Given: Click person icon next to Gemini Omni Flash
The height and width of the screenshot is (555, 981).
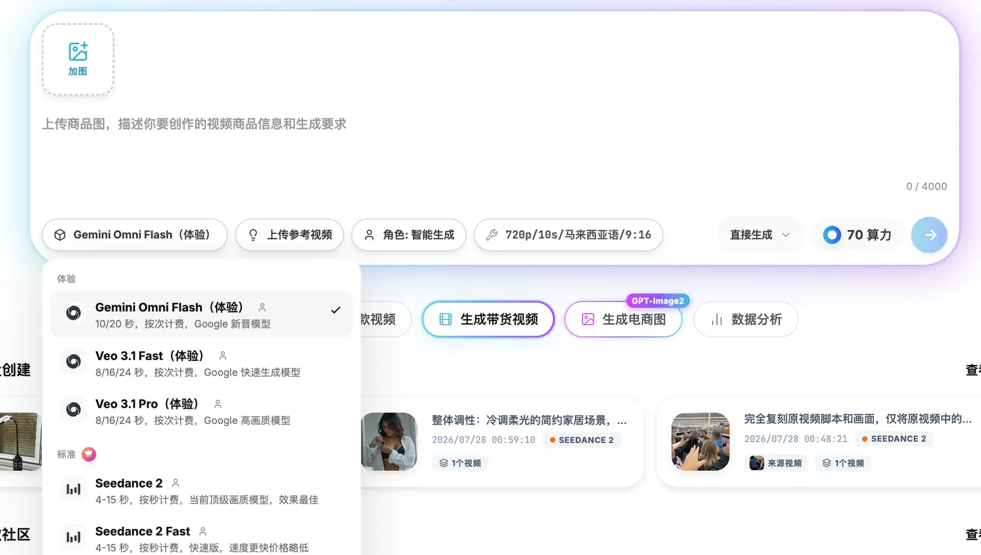Looking at the screenshot, I should [x=263, y=308].
